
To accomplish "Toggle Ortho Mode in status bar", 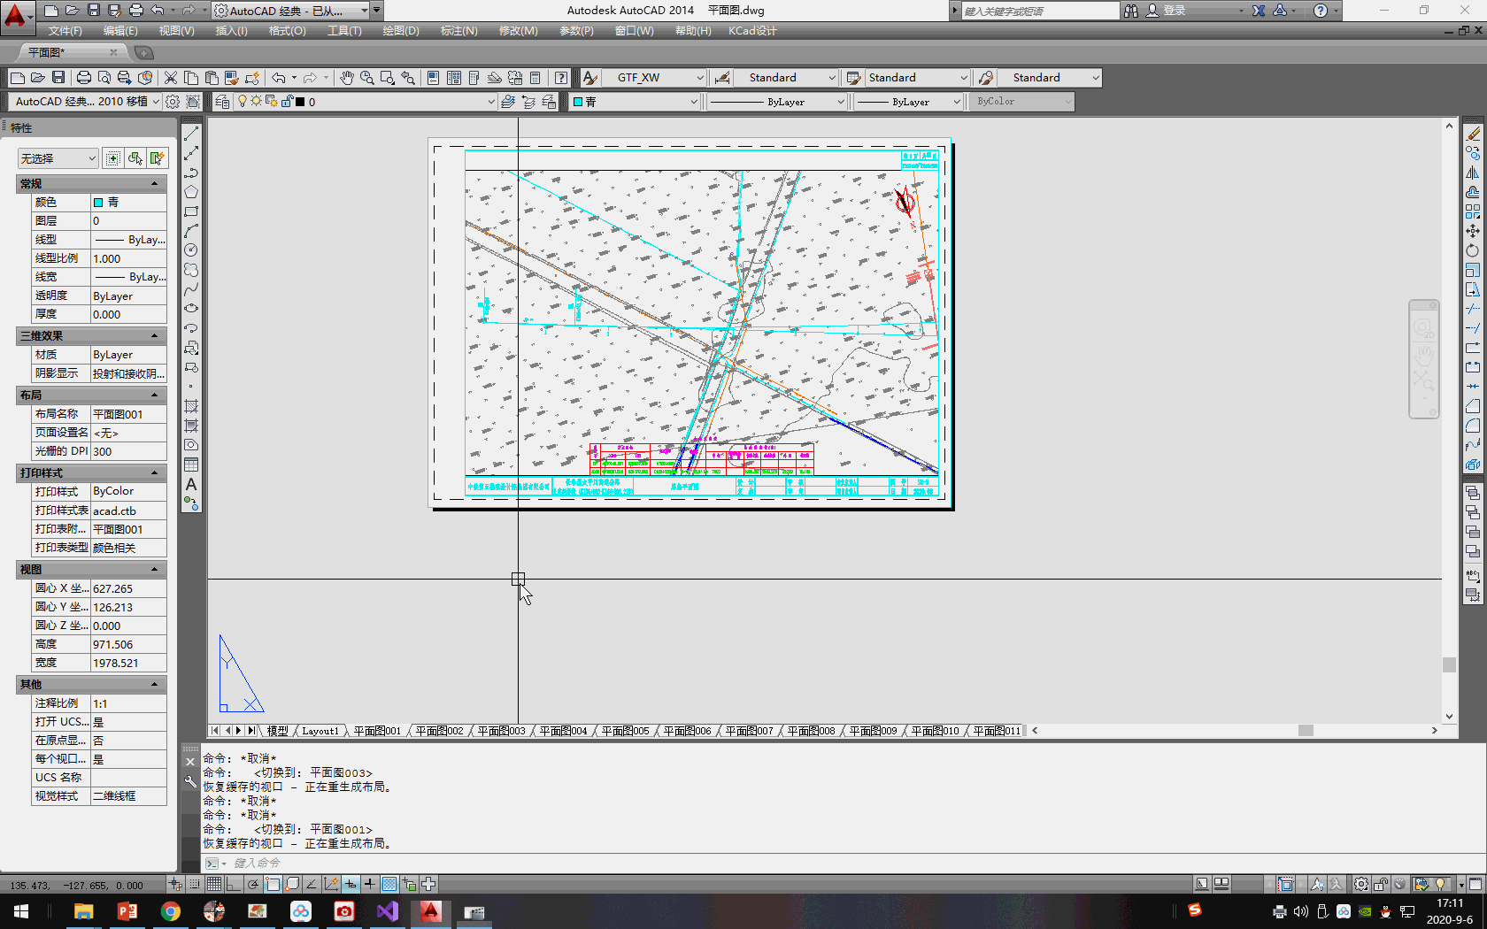I will pyautogui.click(x=233, y=884).
